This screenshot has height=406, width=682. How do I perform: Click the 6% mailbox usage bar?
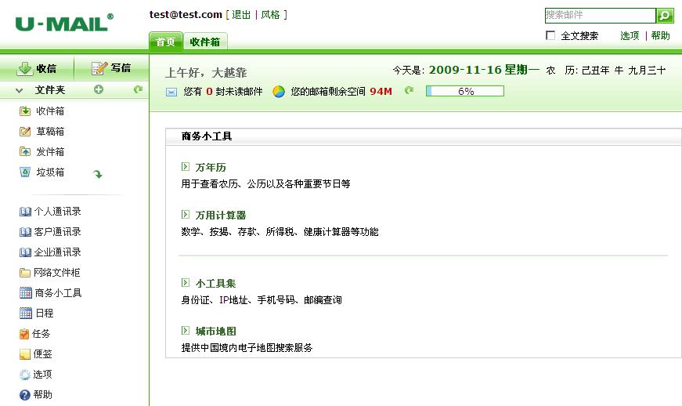(x=465, y=91)
